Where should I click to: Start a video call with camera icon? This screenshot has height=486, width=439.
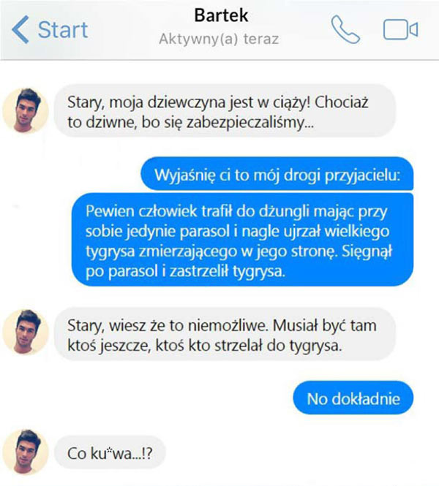(400, 29)
